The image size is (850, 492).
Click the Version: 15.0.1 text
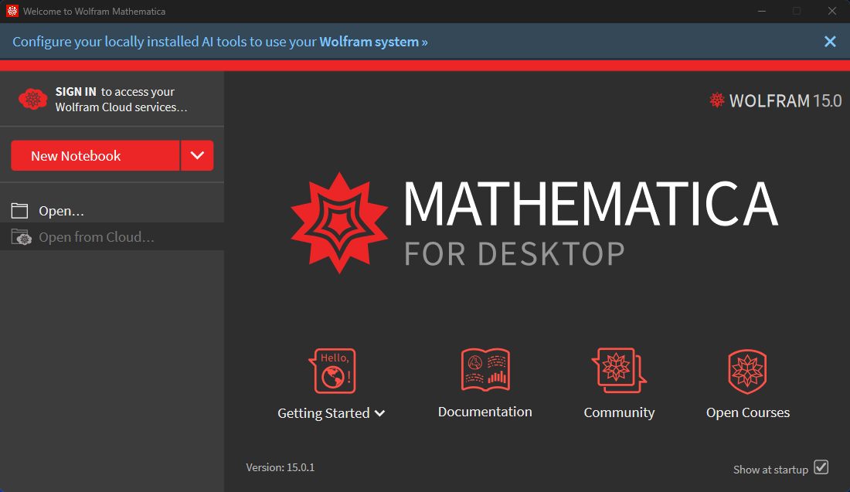pyautogui.click(x=280, y=467)
